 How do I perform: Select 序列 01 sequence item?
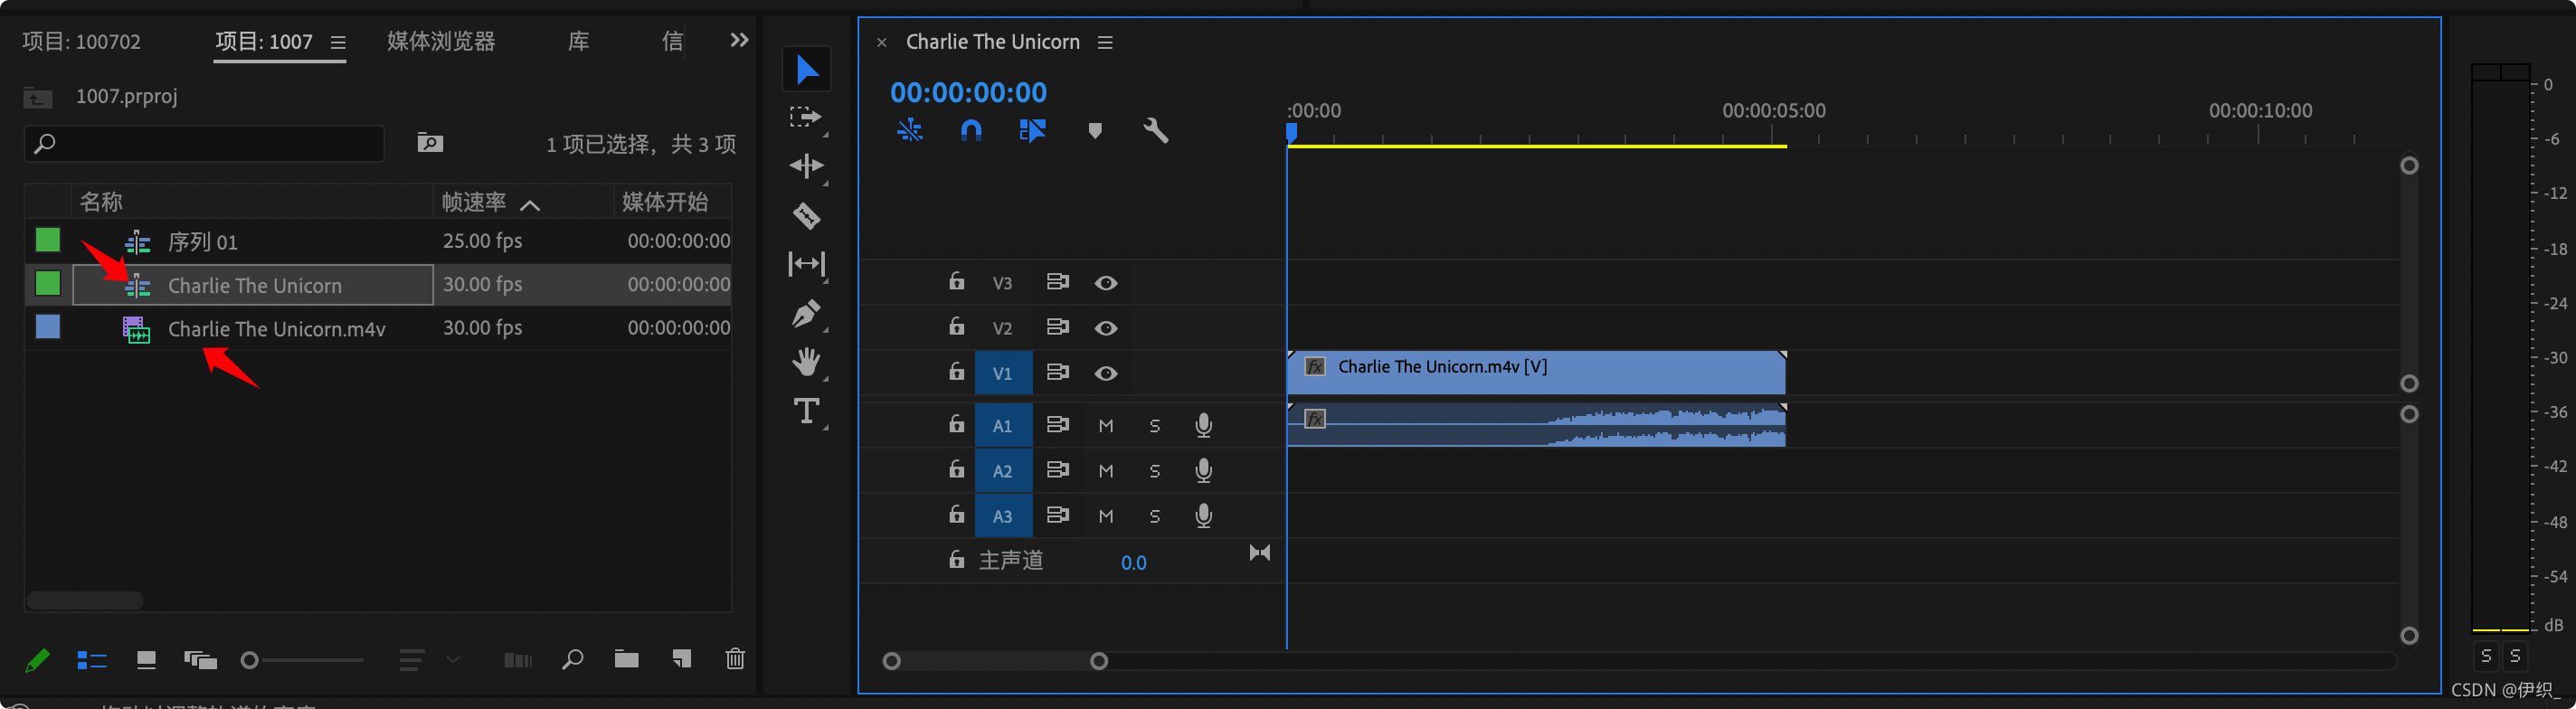click(203, 242)
